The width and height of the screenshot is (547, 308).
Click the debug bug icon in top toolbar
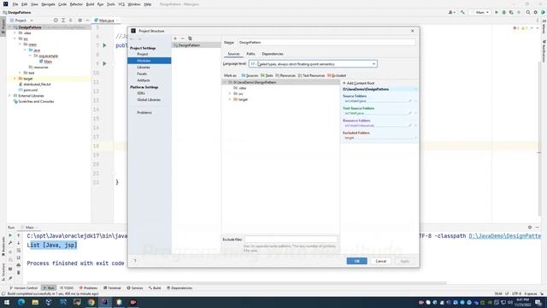pos(503,12)
